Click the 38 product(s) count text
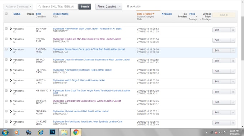The image size is (244, 136). click(x=133, y=6)
